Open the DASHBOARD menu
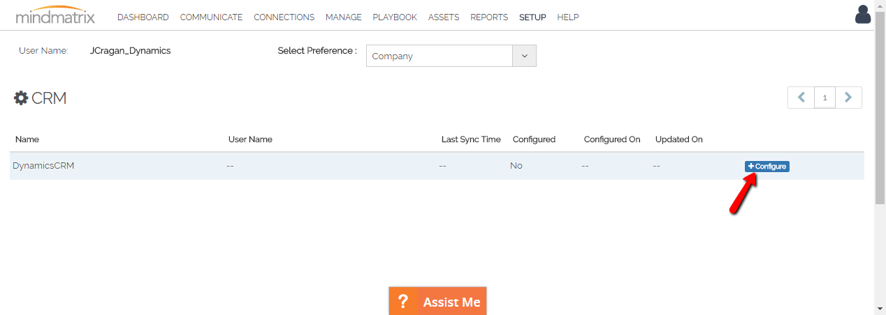Viewport: 886px width, 315px height. [143, 17]
